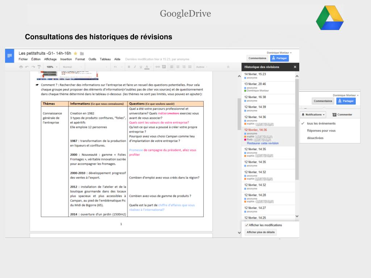Close the Historique des révisions panel
This screenshot has width=371, height=278.
295,67
